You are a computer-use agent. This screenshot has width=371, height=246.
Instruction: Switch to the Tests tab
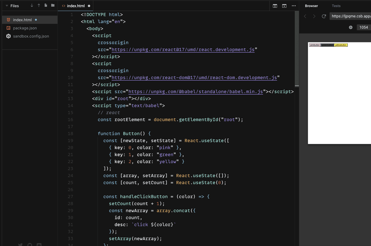click(336, 6)
